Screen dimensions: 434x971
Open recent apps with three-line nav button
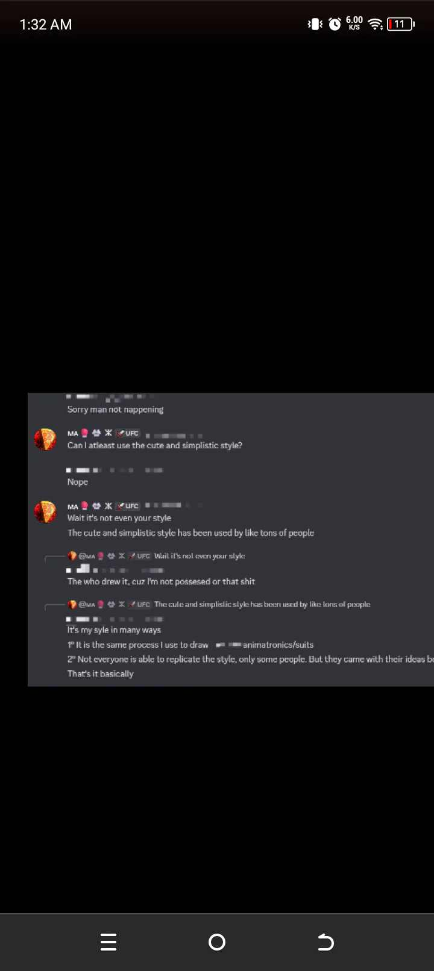point(108,942)
